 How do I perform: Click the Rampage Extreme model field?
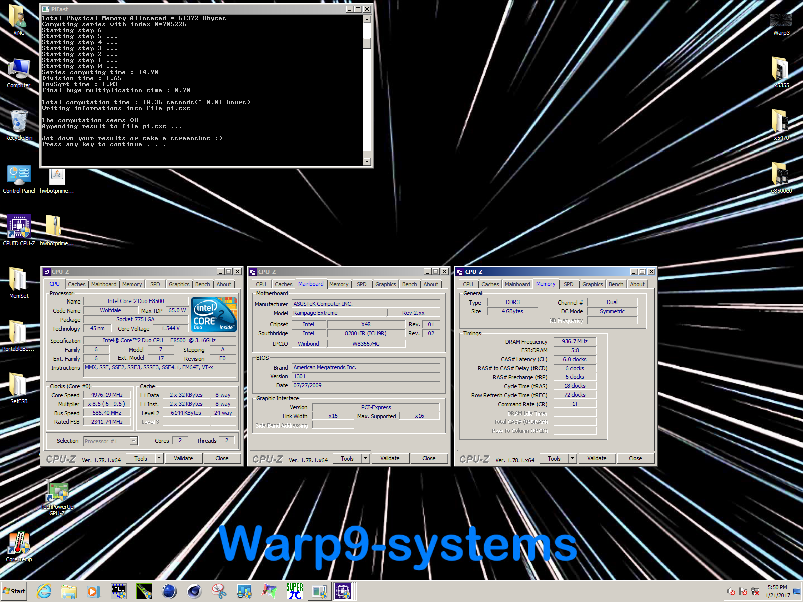[x=339, y=313]
